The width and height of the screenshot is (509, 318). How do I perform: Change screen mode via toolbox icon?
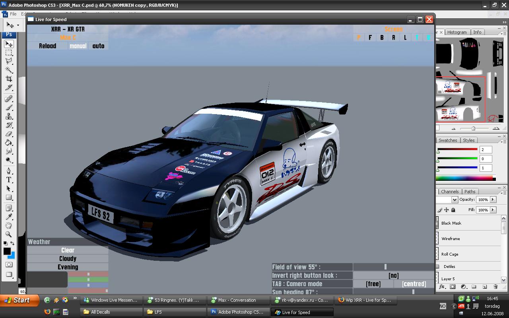coord(9,274)
